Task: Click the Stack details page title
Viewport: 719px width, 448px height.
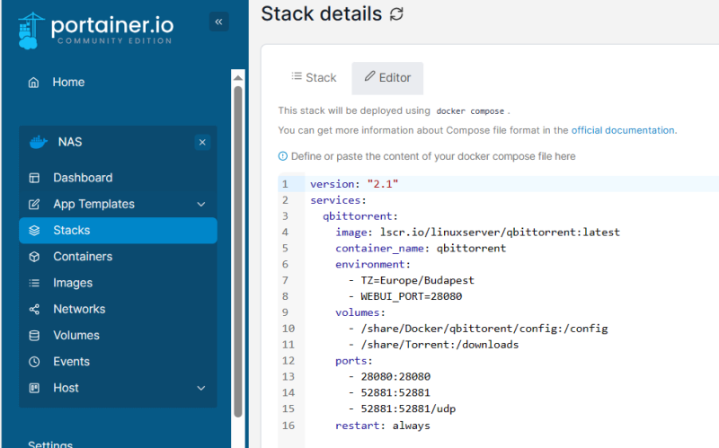Action: [321, 13]
